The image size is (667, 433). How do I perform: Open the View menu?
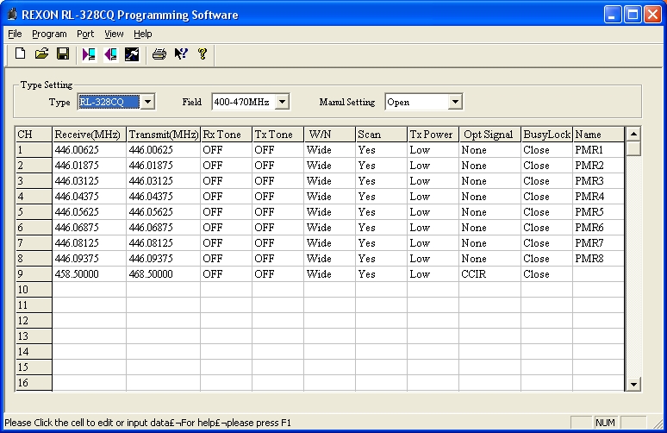pos(114,34)
